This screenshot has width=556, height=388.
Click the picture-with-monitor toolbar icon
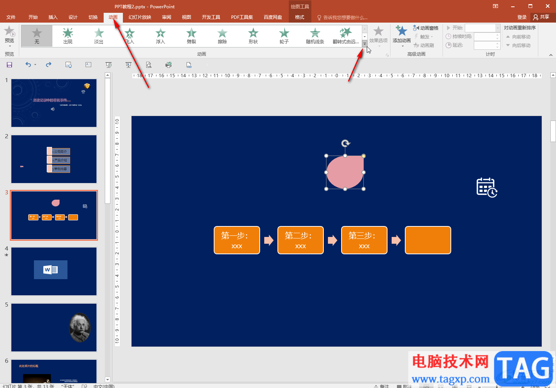(69, 65)
